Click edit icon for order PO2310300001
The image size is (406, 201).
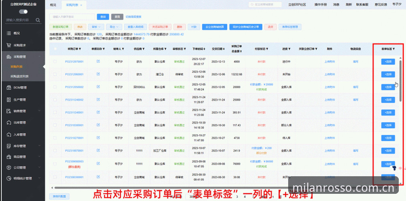[98, 125]
